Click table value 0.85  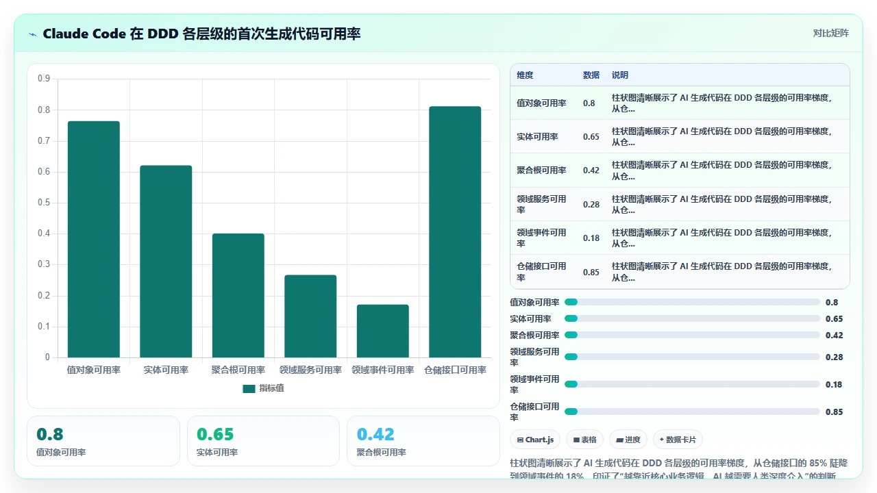click(x=591, y=273)
